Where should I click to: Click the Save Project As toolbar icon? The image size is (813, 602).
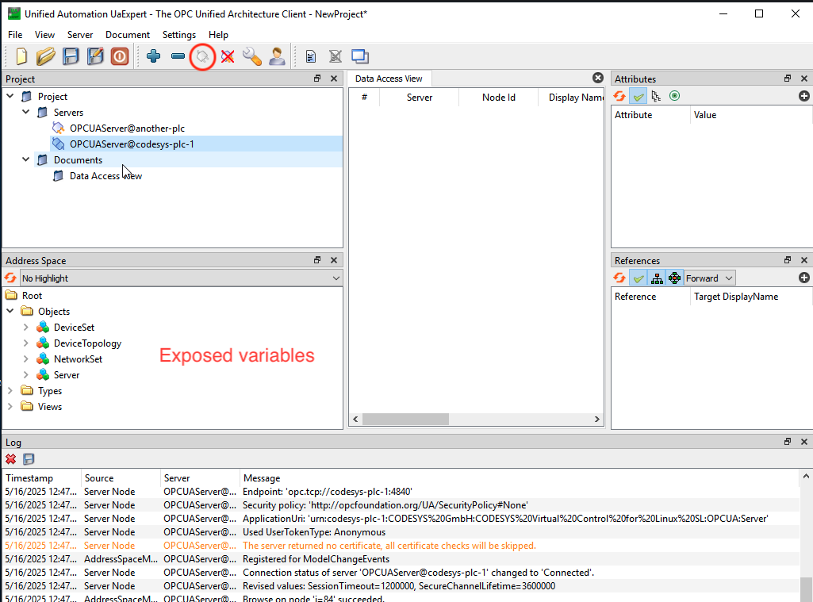pyautogui.click(x=95, y=56)
